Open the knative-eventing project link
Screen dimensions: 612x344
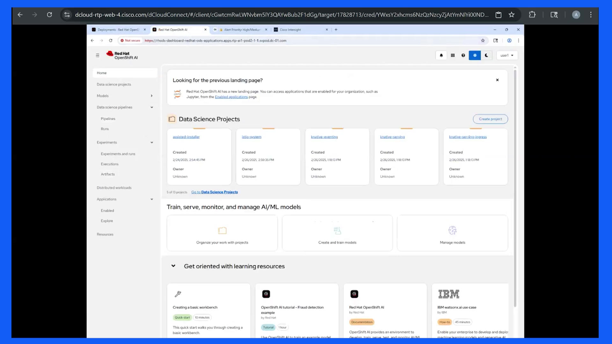tap(324, 137)
